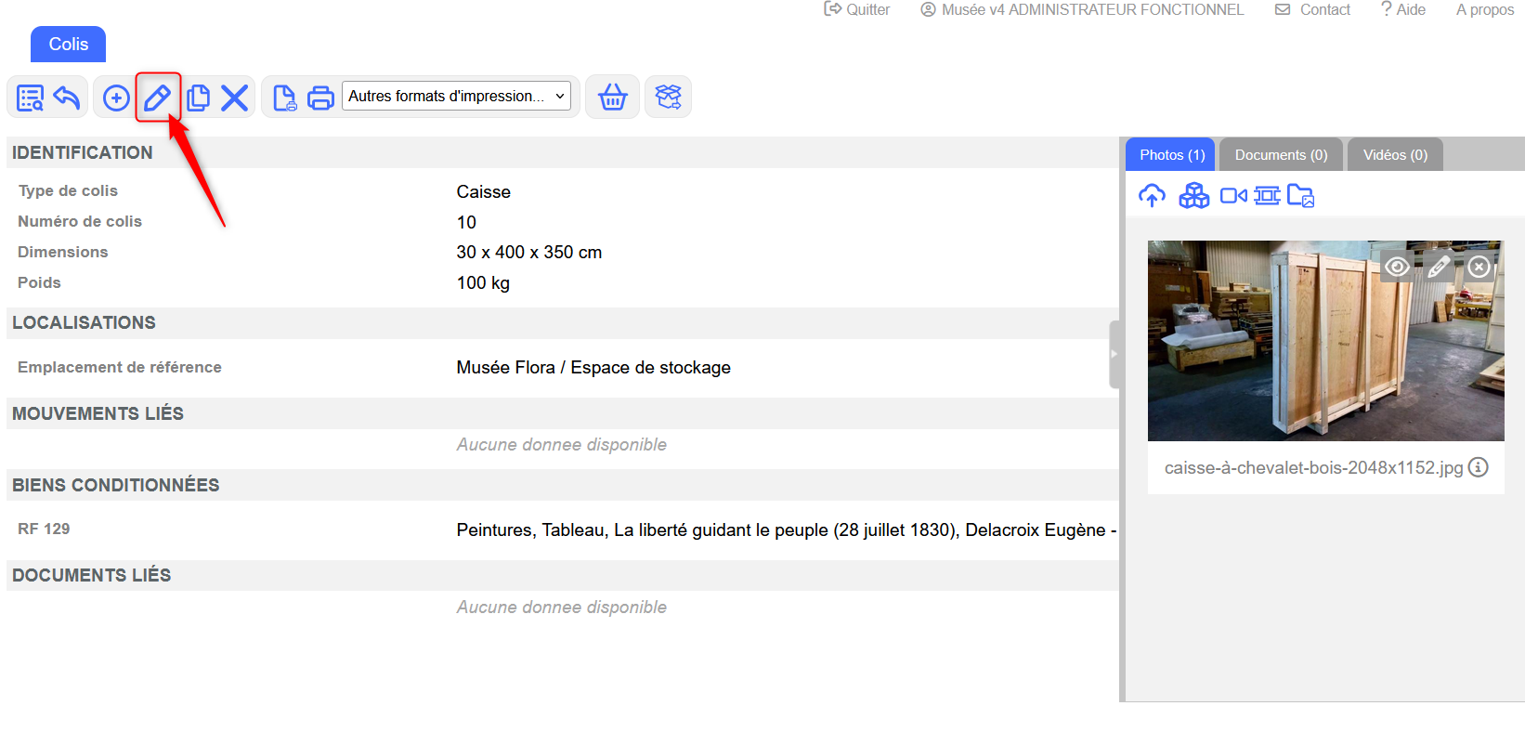Show info for caisse-à-chevalet-bois image file
Image resolution: width=1525 pixels, height=732 pixels.
point(1478,467)
